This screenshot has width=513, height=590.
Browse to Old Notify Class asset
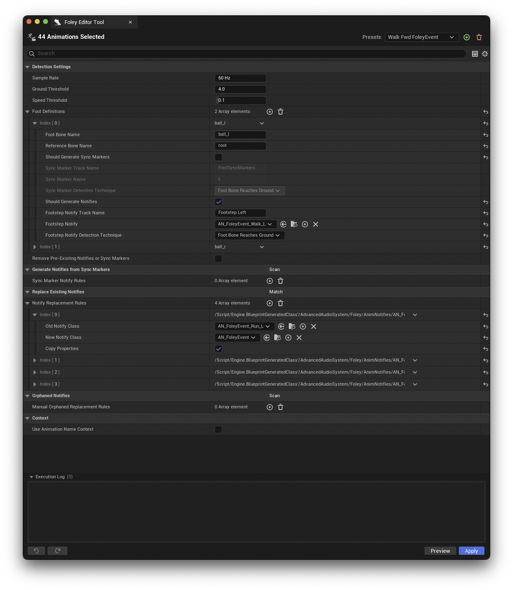click(x=292, y=326)
